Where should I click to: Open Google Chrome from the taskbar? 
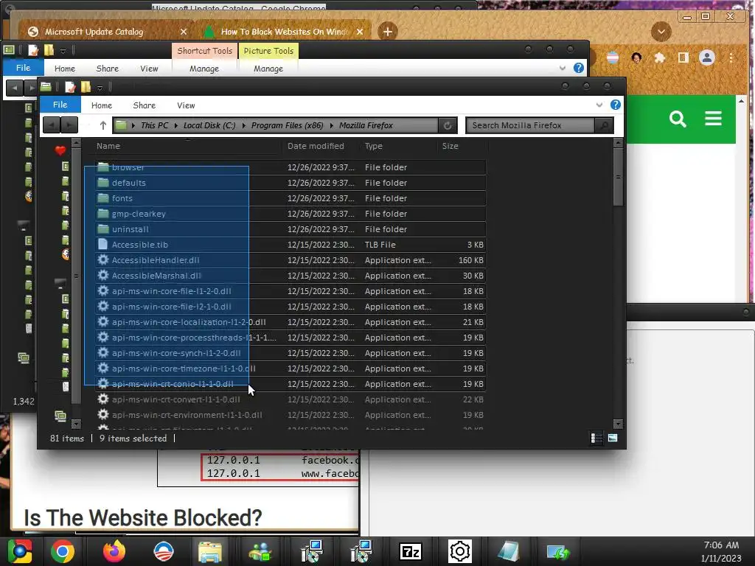(63, 551)
